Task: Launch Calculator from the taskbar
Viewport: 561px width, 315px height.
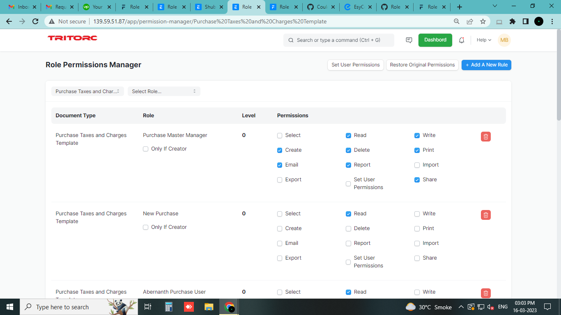Action: click(168, 306)
